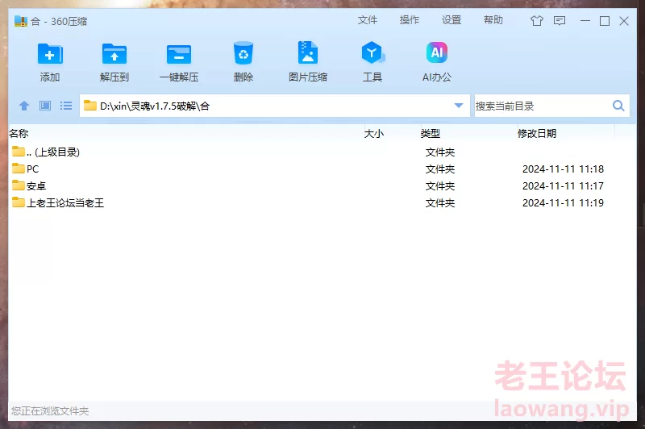The height and width of the screenshot is (429, 645).
Task: Click the date "2024-11-11 11:18"
Action: (x=563, y=169)
